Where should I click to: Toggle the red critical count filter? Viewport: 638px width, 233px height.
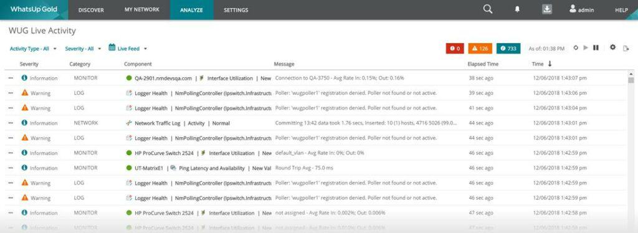[x=455, y=49]
